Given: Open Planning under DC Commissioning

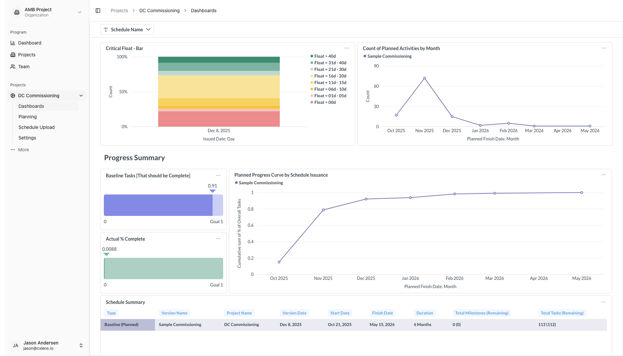Looking at the screenshot, I should (27, 117).
